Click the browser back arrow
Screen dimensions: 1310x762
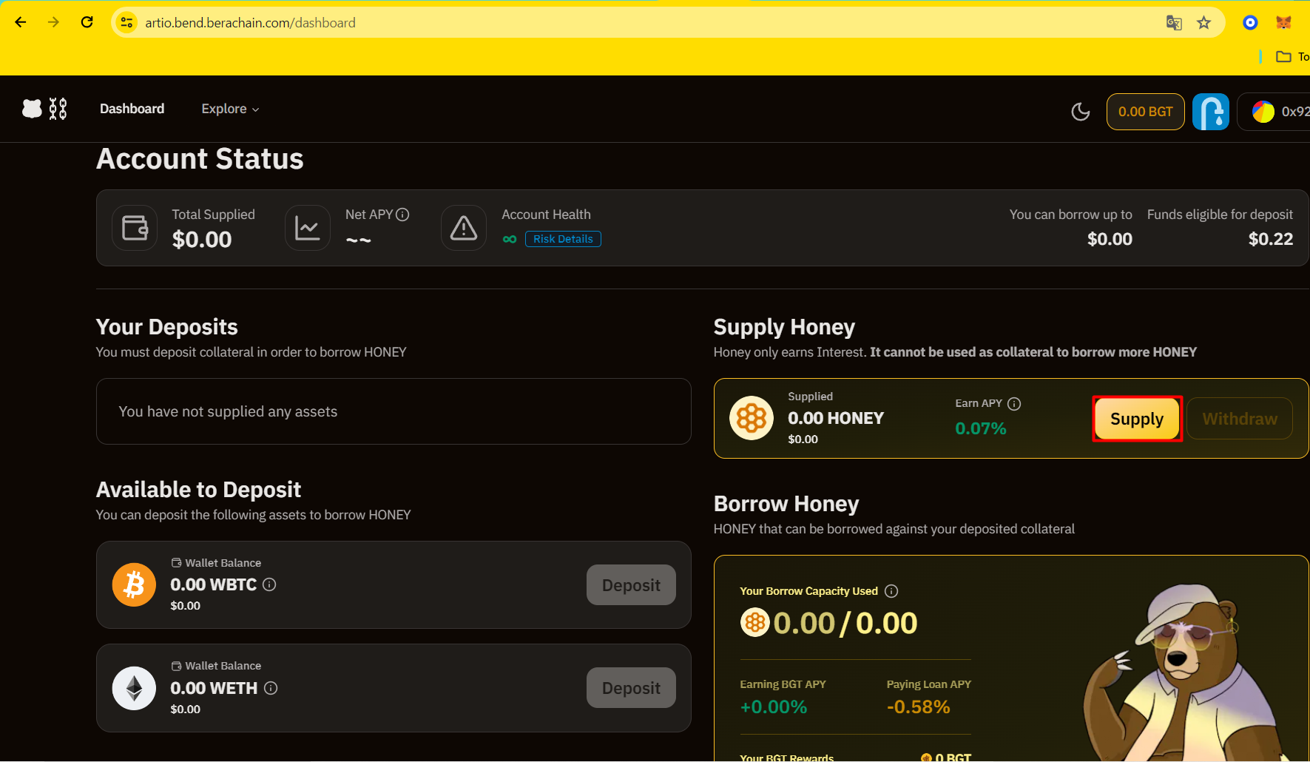[21, 22]
